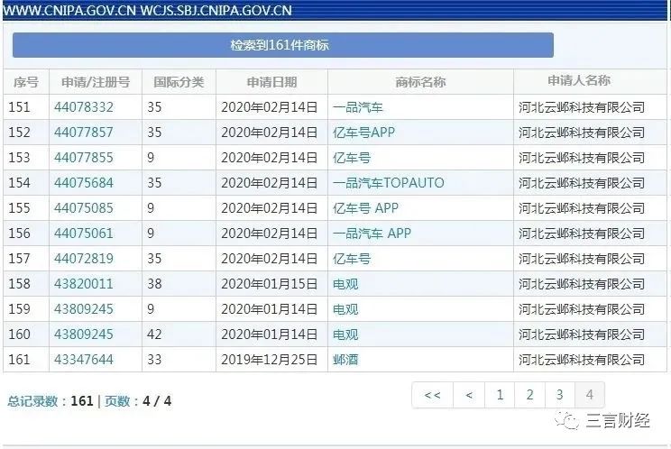Select applicant 河北云邺科技有限公司 in row 161
Screen dimensions: 671x449
(x=582, y=359)
